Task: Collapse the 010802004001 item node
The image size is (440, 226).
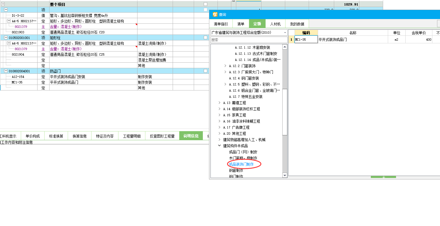Action: point(6,71)
